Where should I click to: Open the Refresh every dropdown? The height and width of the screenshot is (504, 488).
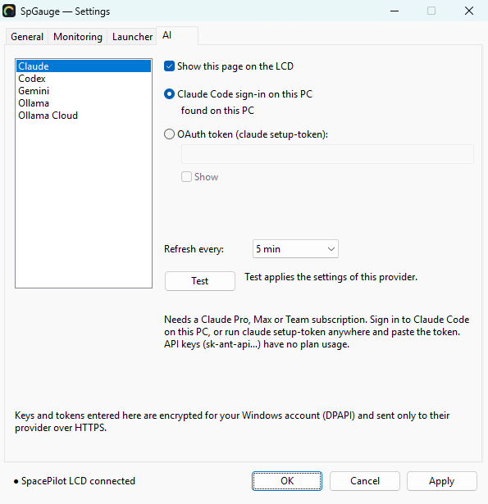(295, 249)
